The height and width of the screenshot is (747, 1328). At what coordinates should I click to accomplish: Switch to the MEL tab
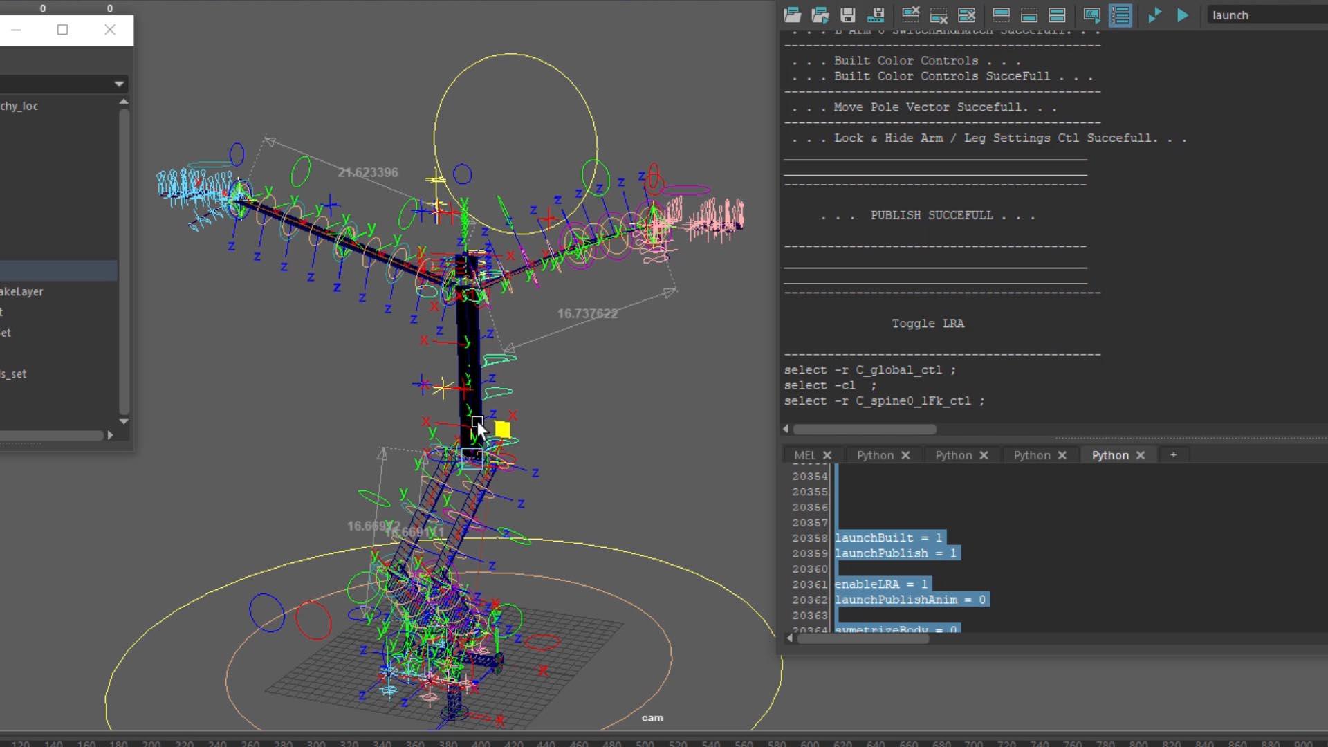(x=804, y=455)
